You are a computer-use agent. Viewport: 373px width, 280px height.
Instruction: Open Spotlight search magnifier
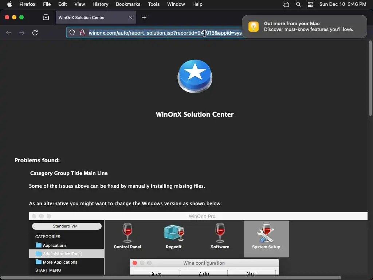click(x=298, y=4)
